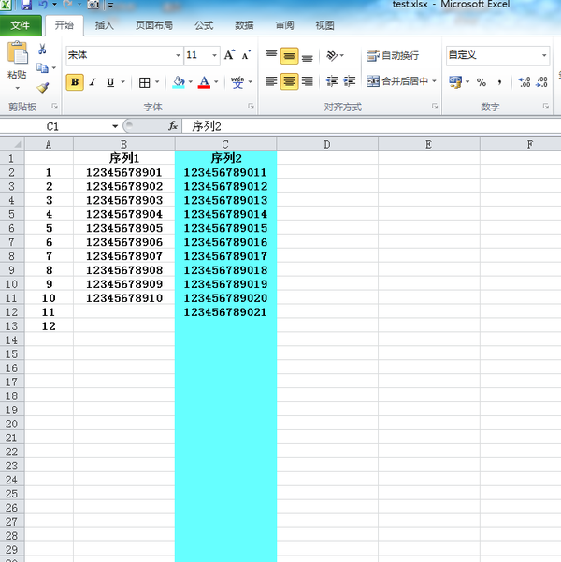Select cell containing 123456789021
The width and height of the screenshot is (561, 562).
pyautogui.click(x=225, y=312)
